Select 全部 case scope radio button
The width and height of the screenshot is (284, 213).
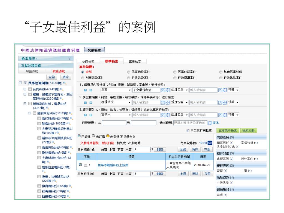click(83, 72)
